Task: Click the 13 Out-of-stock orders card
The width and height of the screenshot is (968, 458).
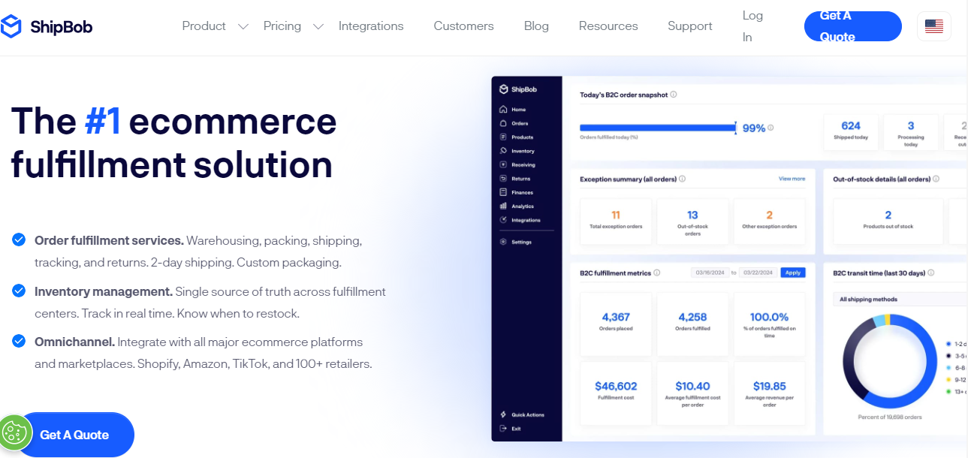Action: click(x=692, y=221)
